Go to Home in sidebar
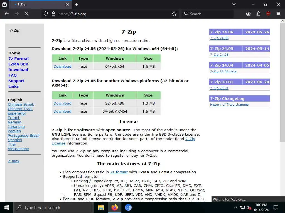 coord(14,53)
